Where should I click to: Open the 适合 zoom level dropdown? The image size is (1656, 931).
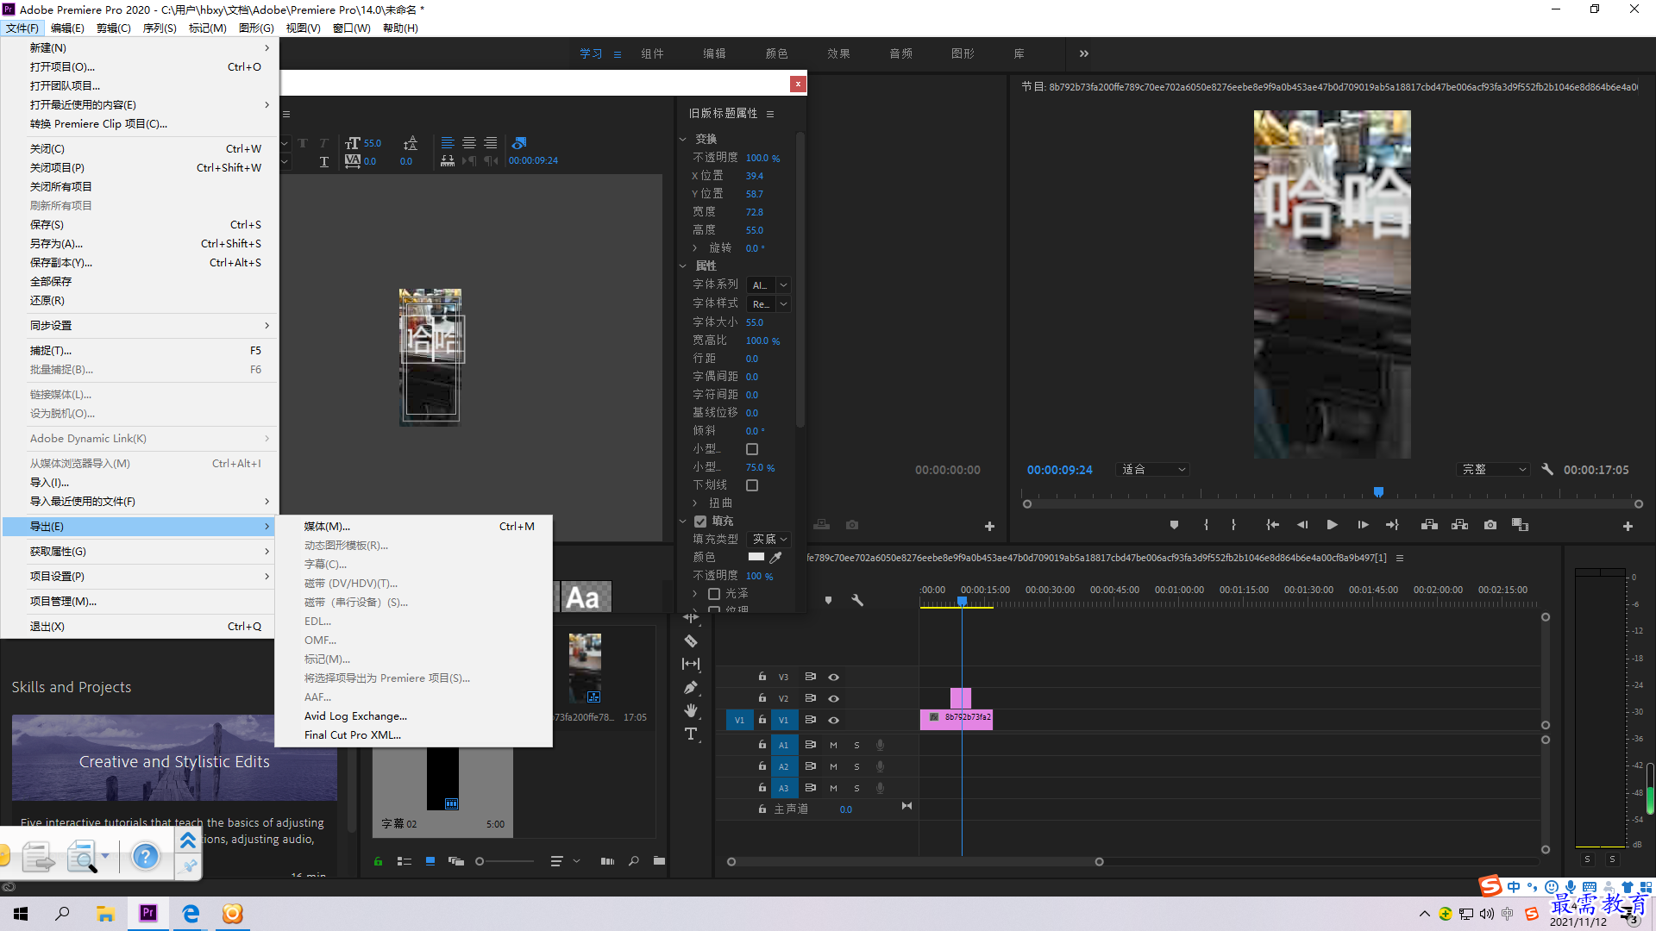pyautogui.click(x=1154, y=470)
